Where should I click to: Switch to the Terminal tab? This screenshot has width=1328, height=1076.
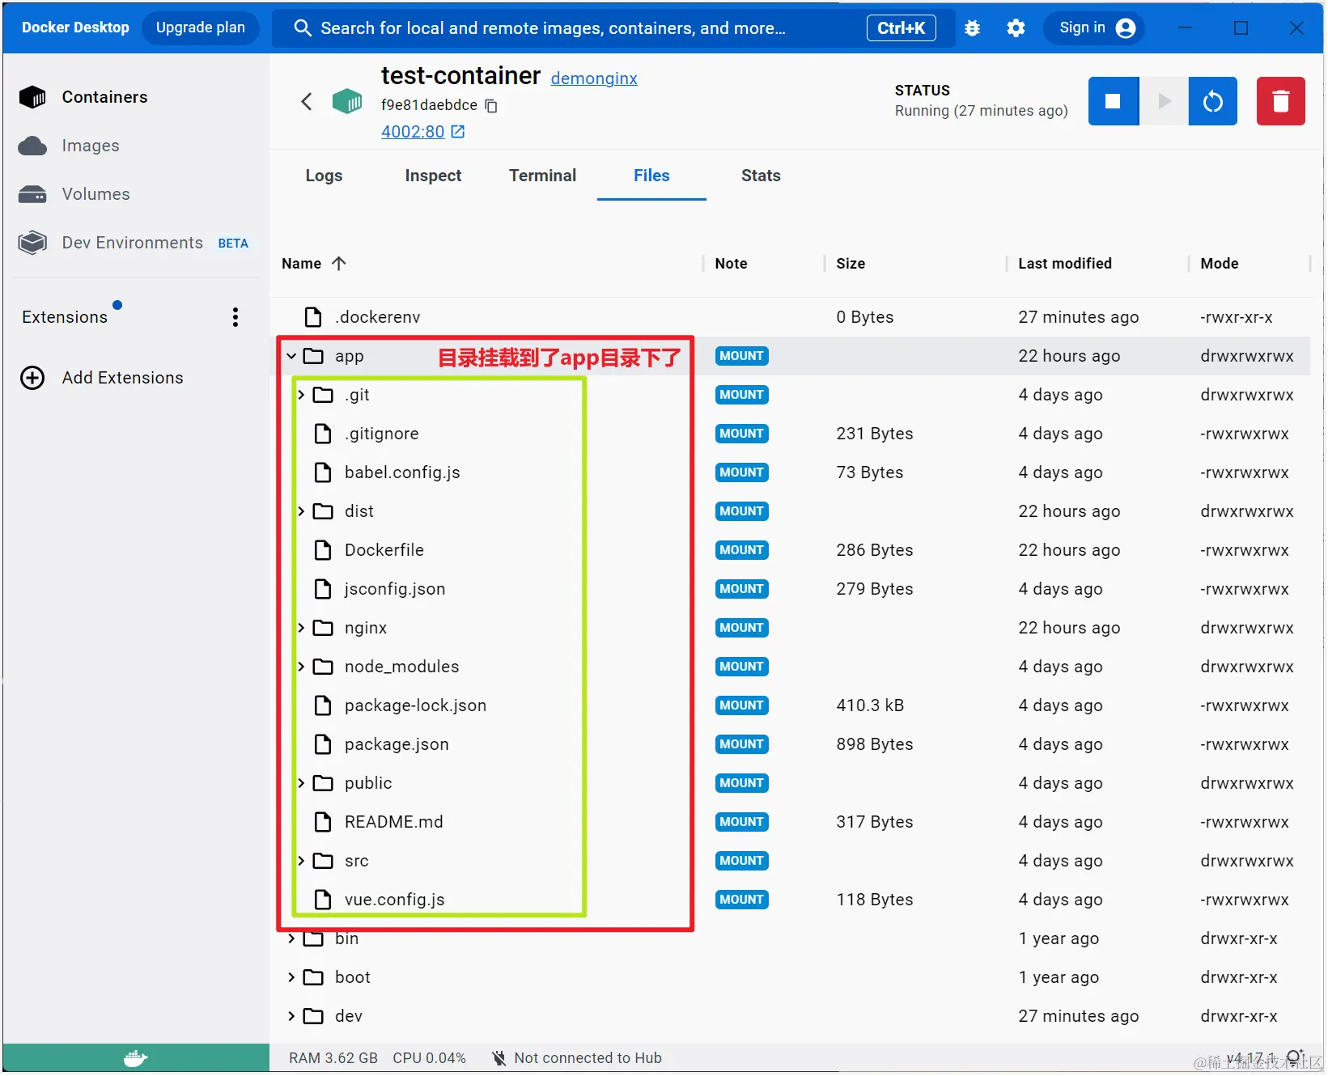[x=542, y=176]
